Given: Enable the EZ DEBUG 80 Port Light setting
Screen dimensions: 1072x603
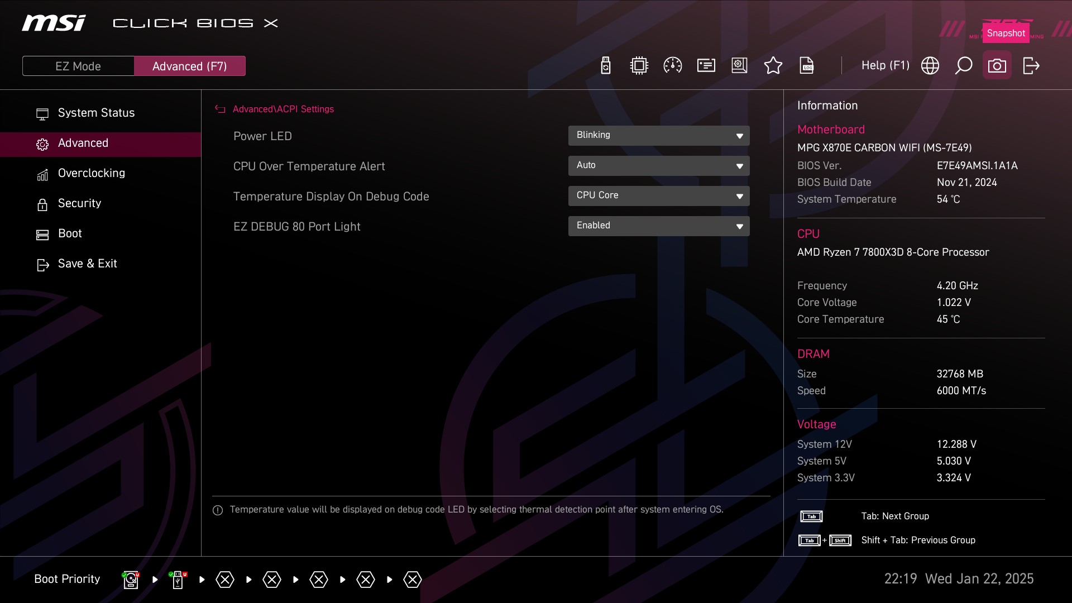Looking at the screenshot, I should point(659,226).
